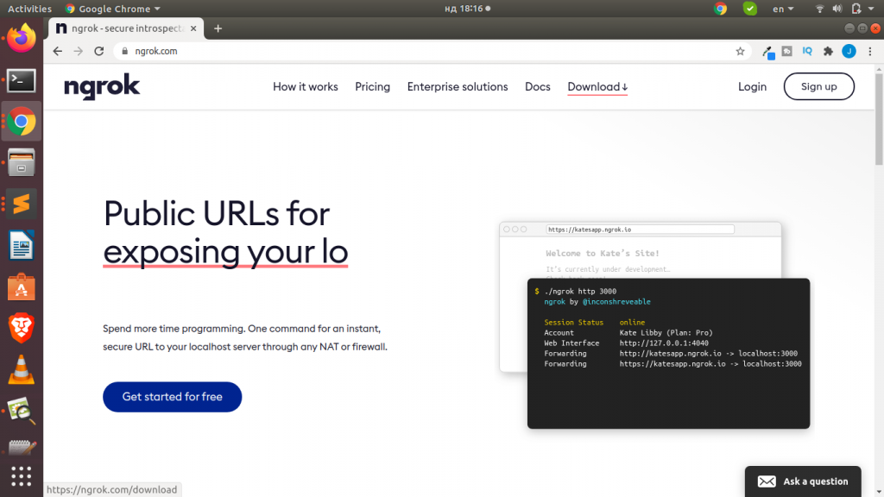Click the J profile avatar in Chrome
The image size is (884, 497).
848,51
